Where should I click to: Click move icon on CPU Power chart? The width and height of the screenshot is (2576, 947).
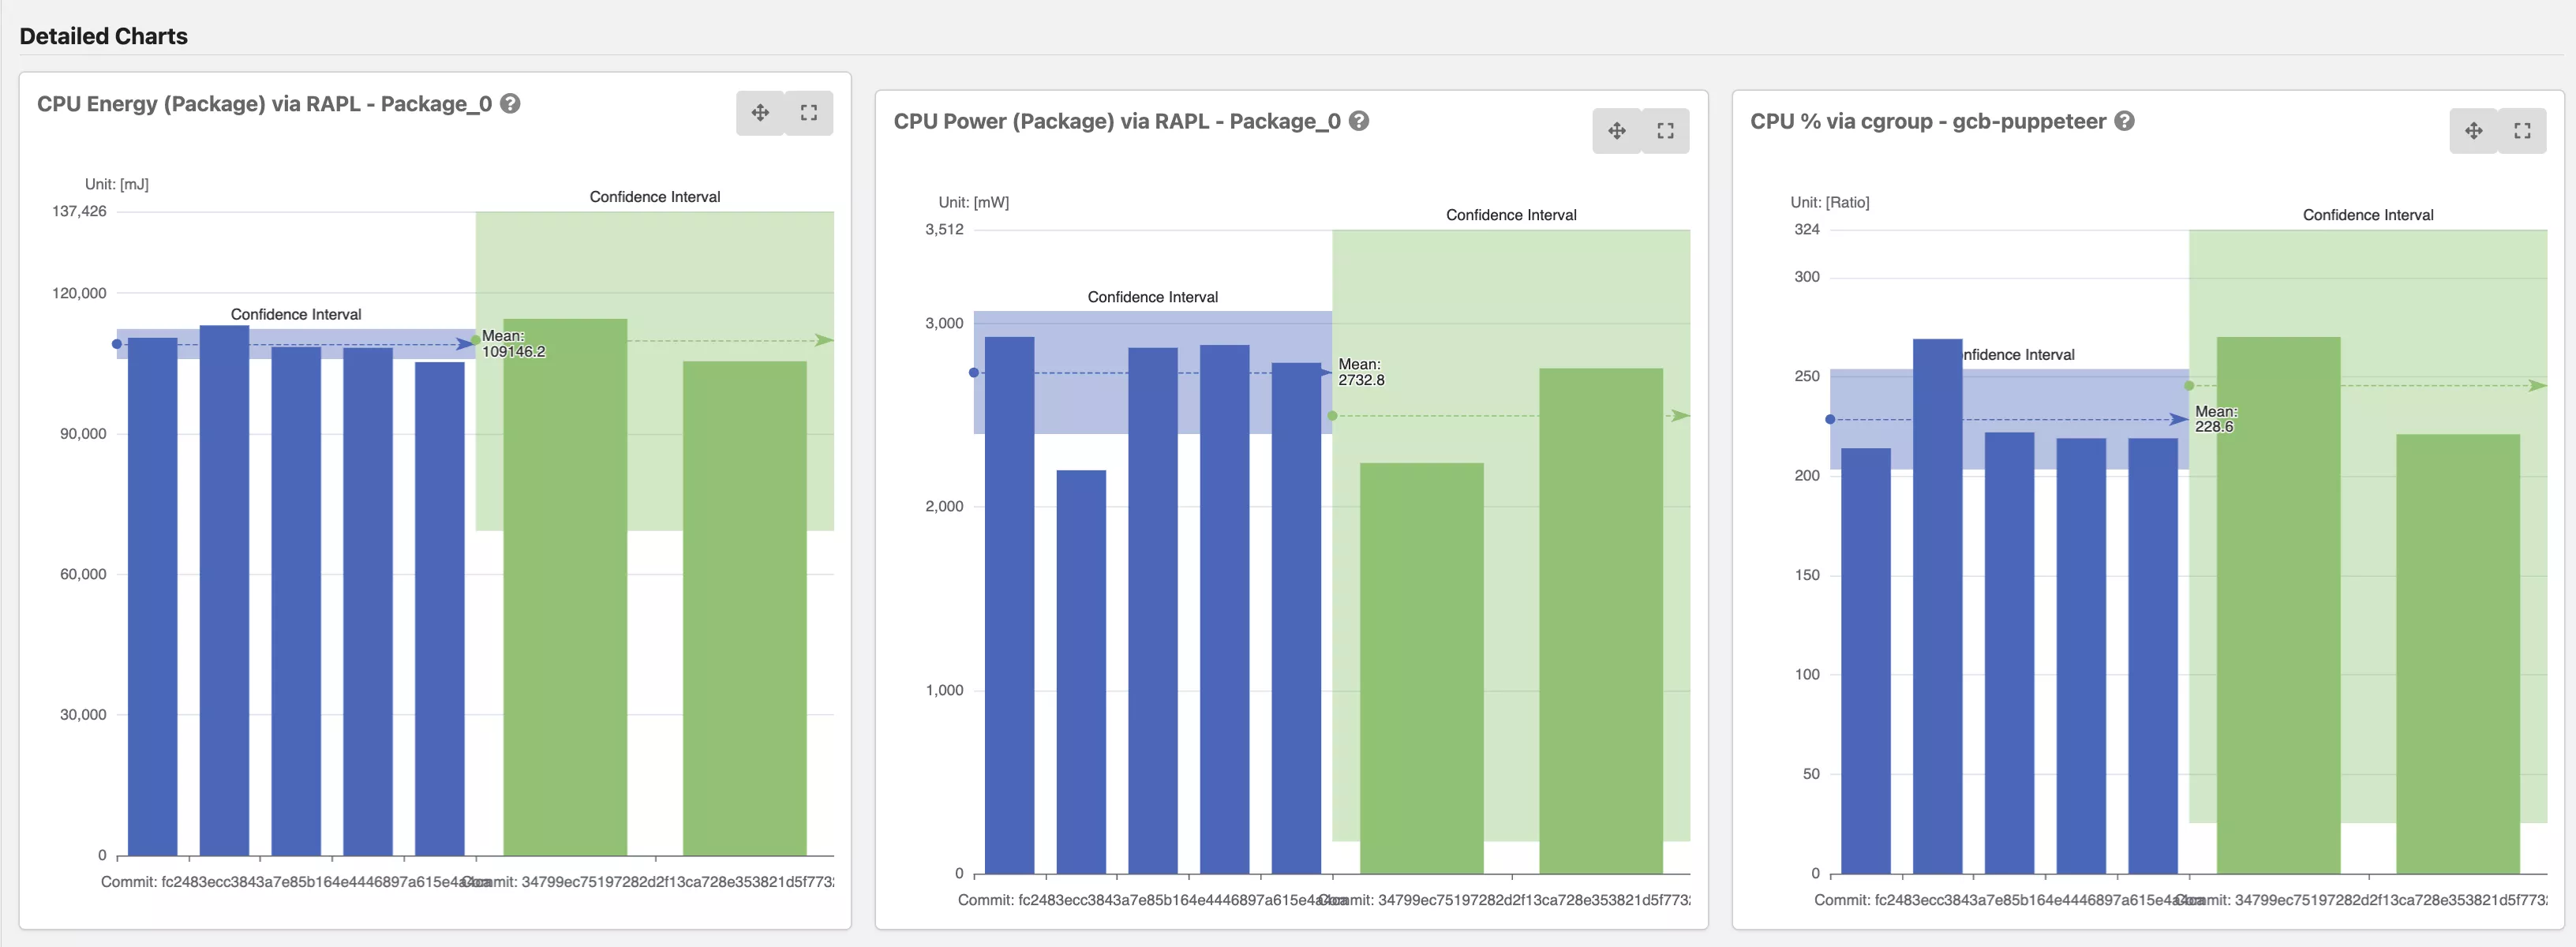coord(1616,131)
